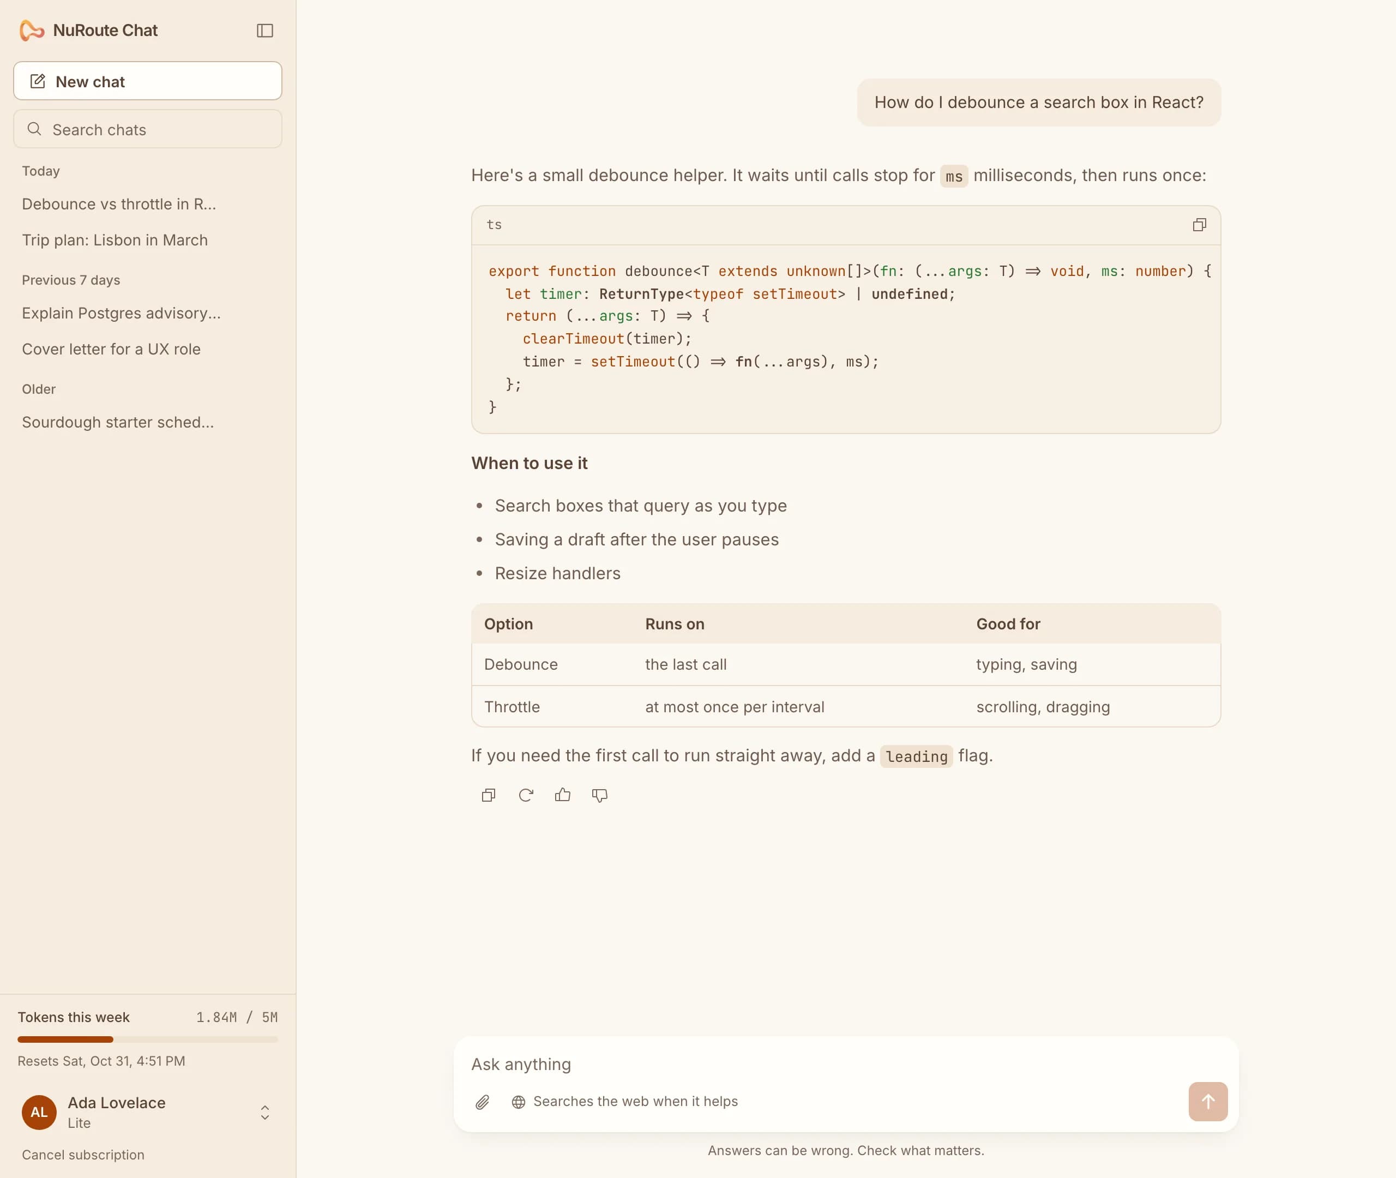This screenshot has height=1178, width=1396.
Task: Start a New chat
Action: [148, 81]
